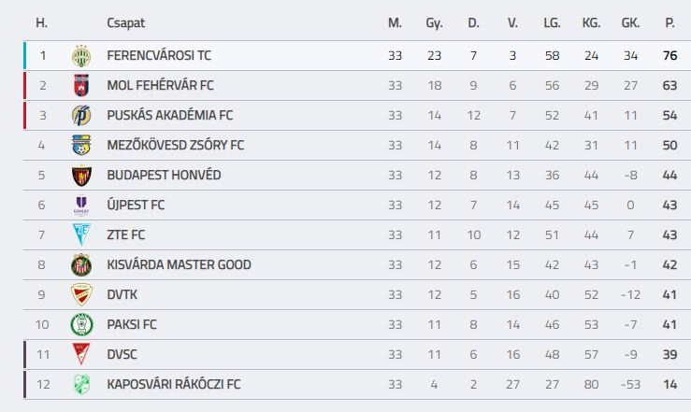The width and height of the screenshot is (691, 412).
Task: Click the P. points column header
Action: [669, 22]
